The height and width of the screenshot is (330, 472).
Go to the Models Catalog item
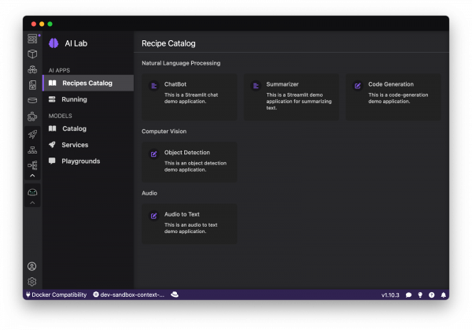74,128
